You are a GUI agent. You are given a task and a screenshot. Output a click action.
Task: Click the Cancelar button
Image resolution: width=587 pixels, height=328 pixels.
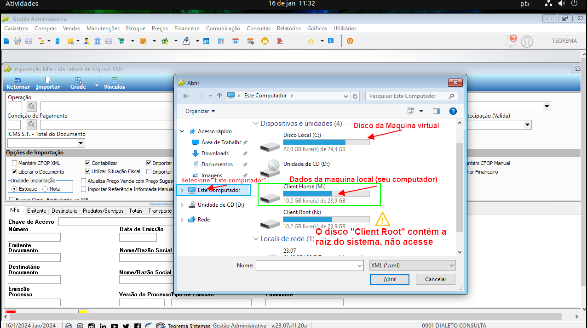[436, 279]
